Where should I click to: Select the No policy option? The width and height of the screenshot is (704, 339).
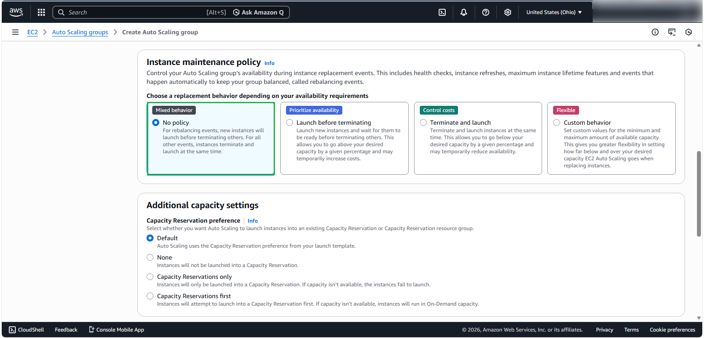coord(156,123)
